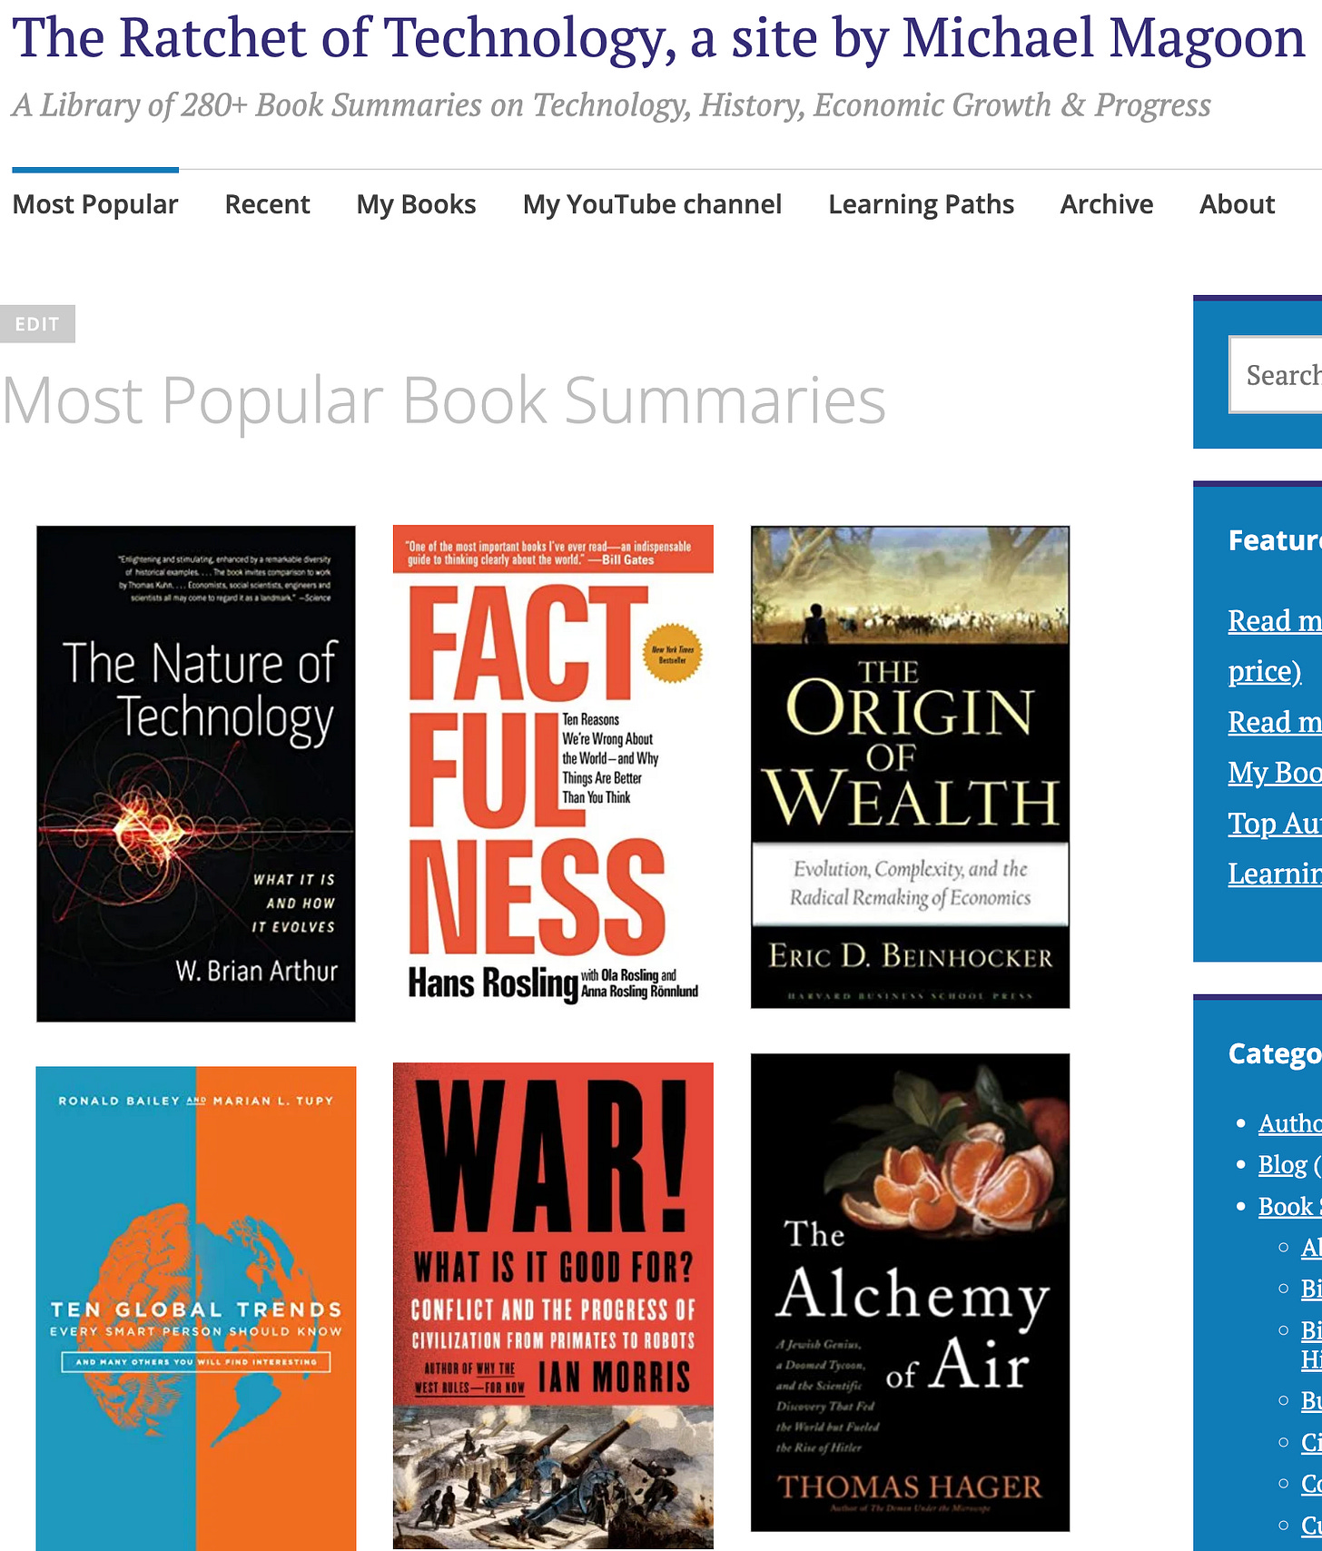Open the Archive menu item
Viewport: 1322px width, 1551px height.
[x=1107, y=204]
